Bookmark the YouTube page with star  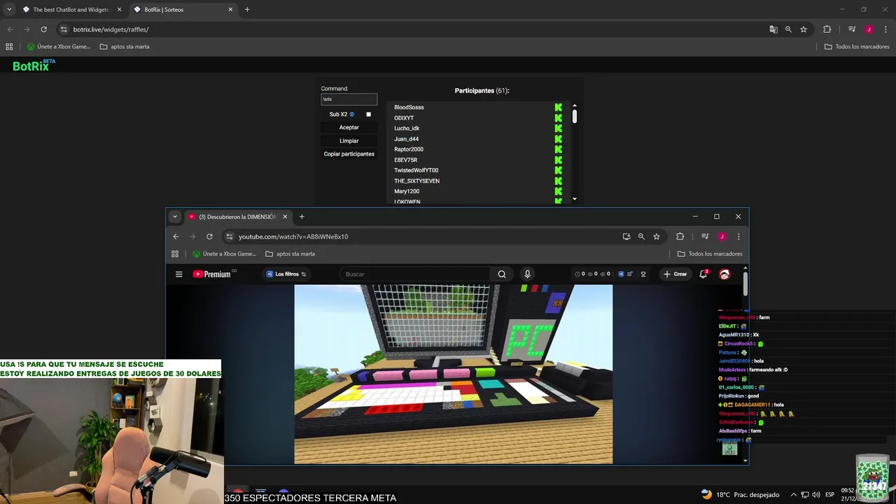coord(657,237)
